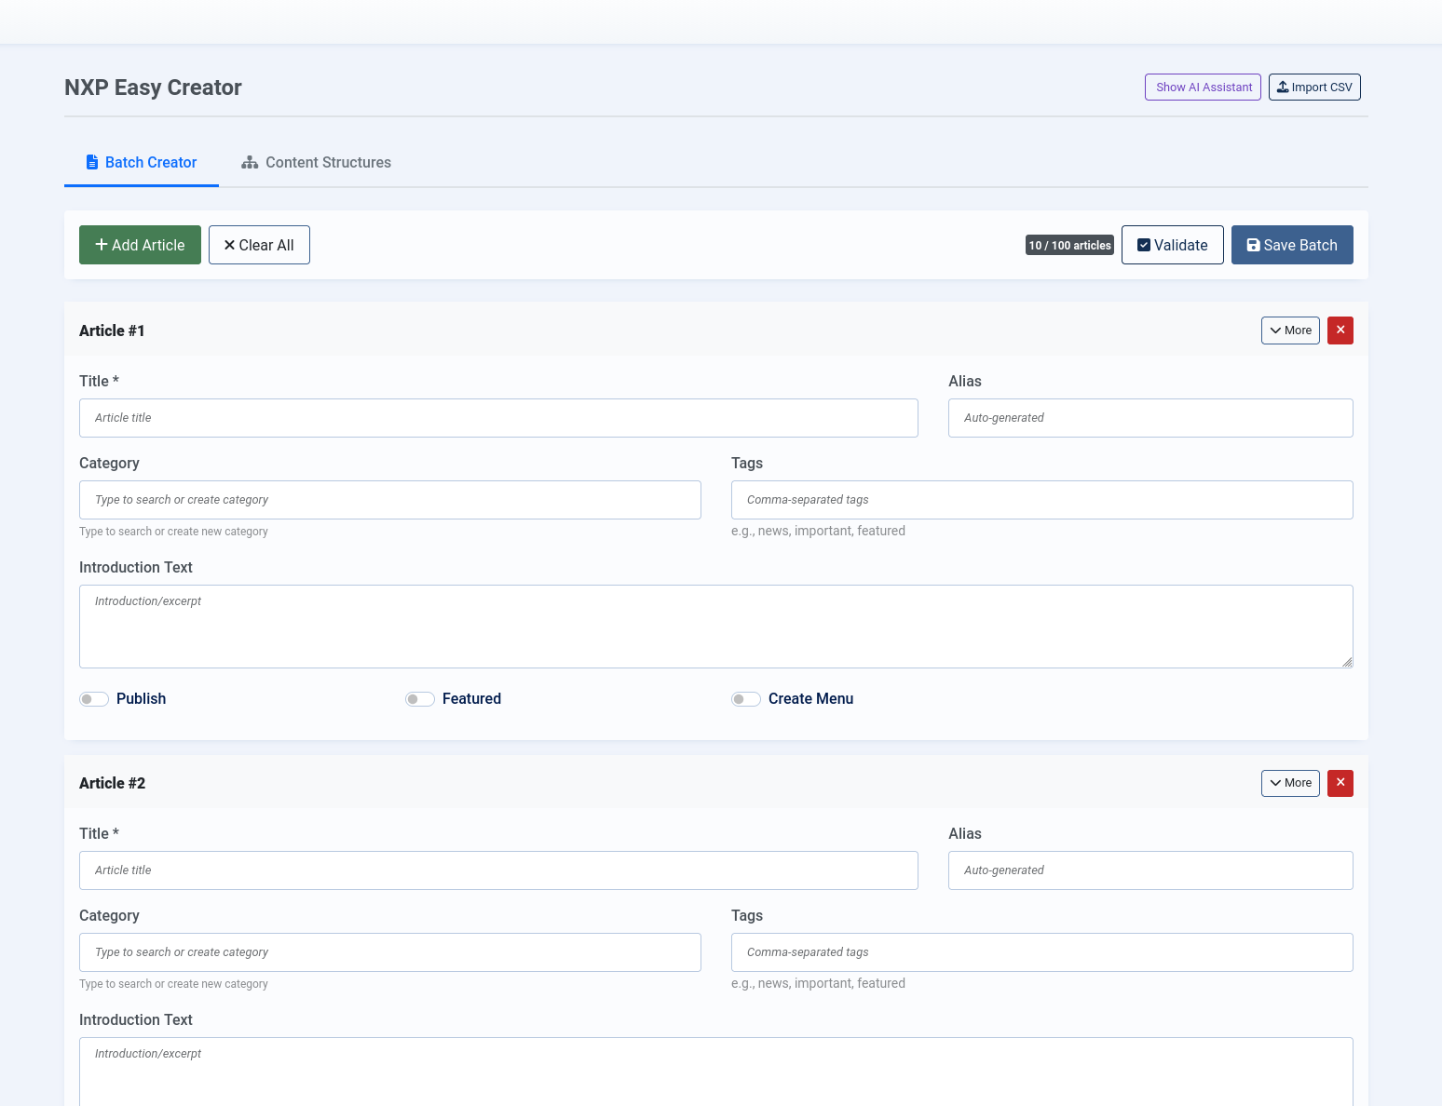Expand the More options for Article #2
Image resolution: width=1442 pixels, height=1106 pixels.
(1290, 783)
